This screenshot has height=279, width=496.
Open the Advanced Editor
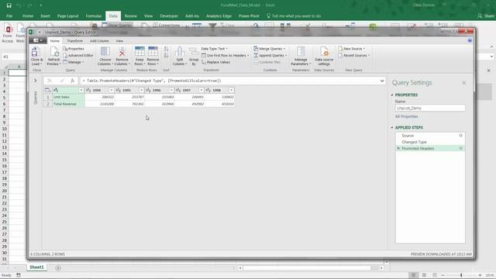[78, 55]
